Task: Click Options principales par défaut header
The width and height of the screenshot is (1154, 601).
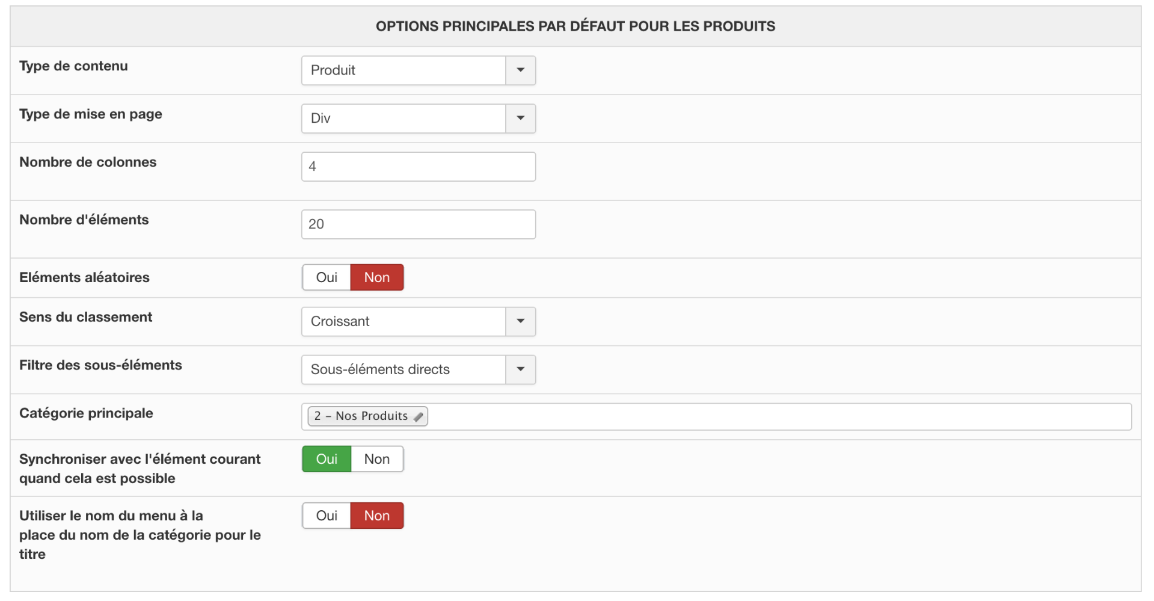Action: click(575, 26)
